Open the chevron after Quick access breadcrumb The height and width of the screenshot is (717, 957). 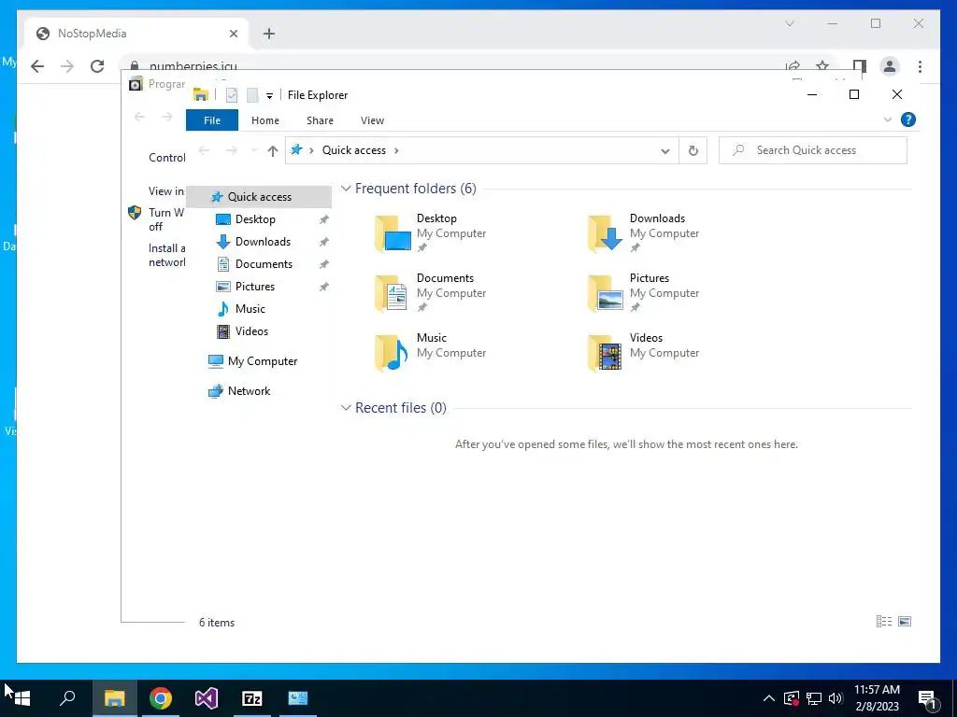pyautogui.click(x=396, y=150)
